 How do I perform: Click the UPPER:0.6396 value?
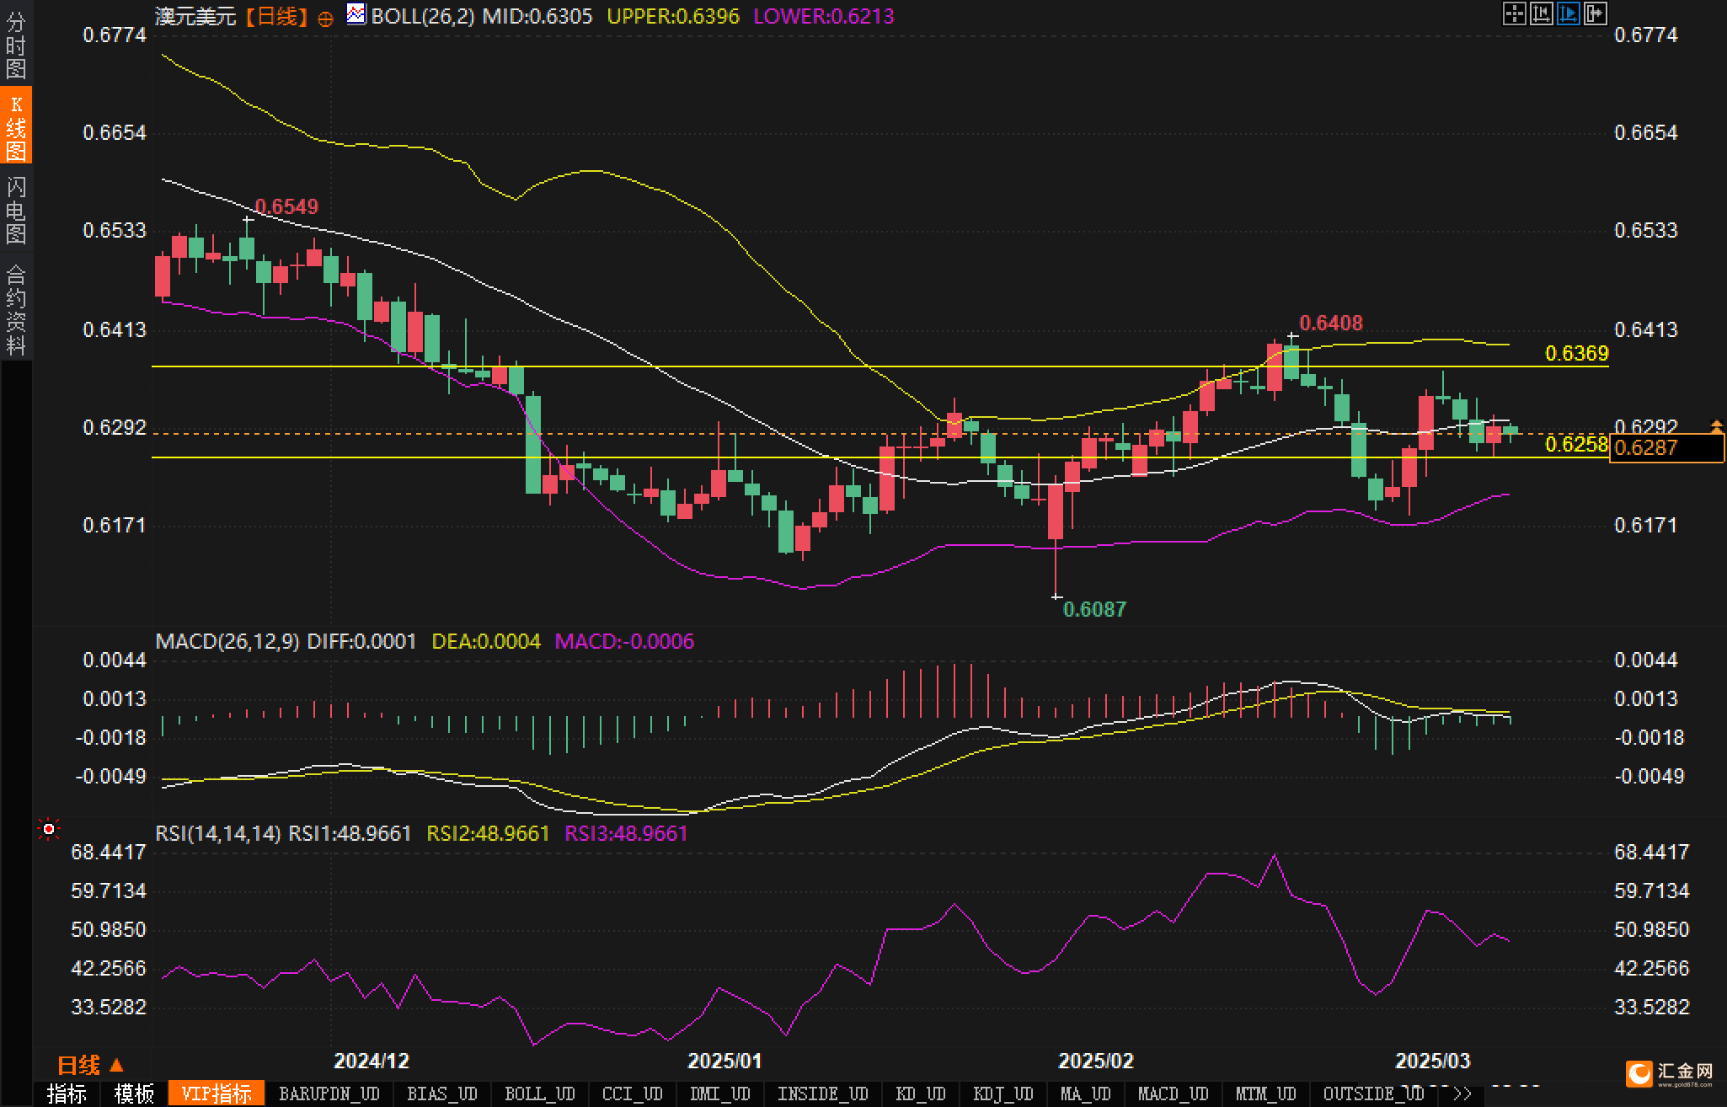click(x=673, y=16)
